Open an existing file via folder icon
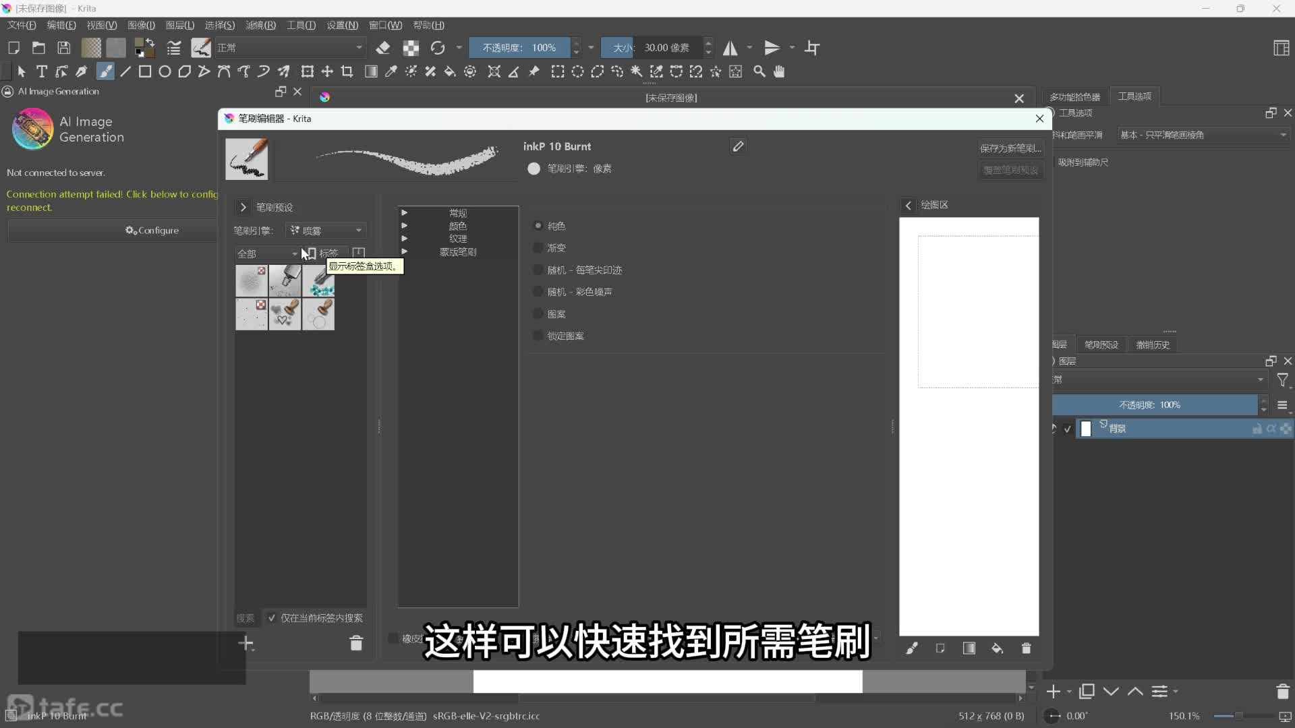This screenshot has width=1295, height=728. (x=38, y=48)
